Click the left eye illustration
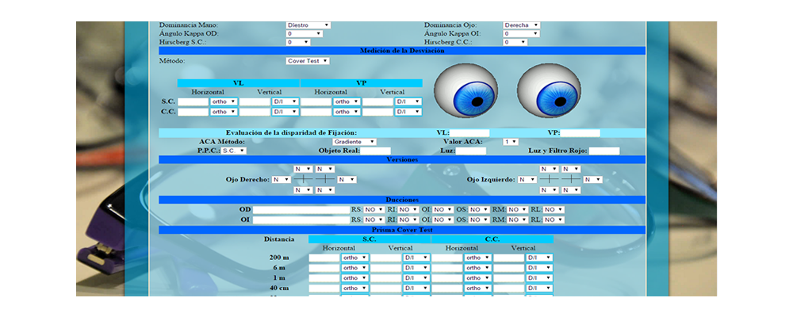The image size is (793, 317). 465,87
